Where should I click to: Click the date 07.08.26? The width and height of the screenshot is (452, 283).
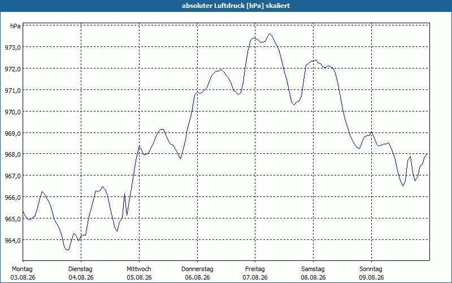(255, 277)
